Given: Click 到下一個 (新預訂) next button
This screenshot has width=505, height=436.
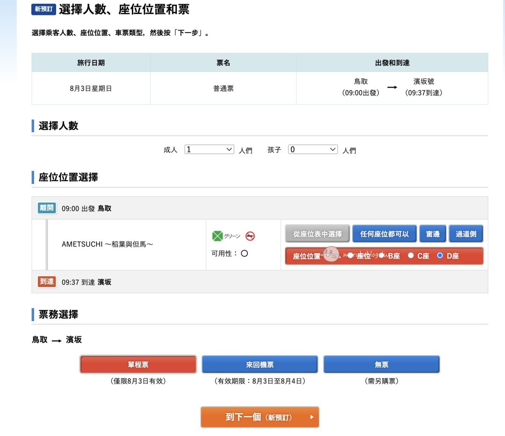Looking at the screenshot, I should [260, 417].
